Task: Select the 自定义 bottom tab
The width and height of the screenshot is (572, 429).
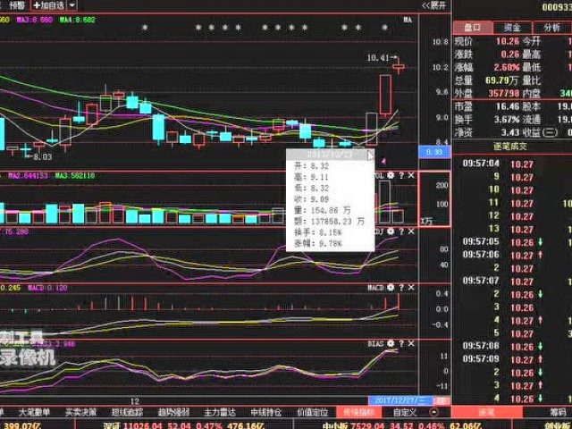Action: coord(405,412)
